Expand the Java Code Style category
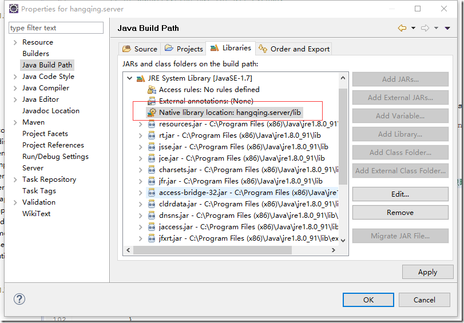Viewport: 464px width, 323px height. [x=15, y=77]
